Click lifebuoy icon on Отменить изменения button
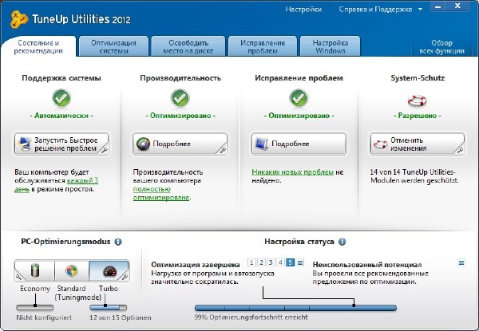Image resolution: width=479 pixels, height=331 pixels. (x=380, y=144)
